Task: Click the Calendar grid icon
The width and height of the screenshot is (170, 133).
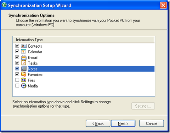Action: pyautogui.click(x=24, y=52)
